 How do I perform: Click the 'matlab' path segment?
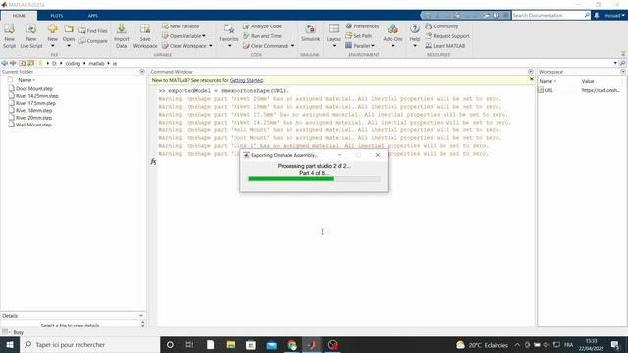96,63
